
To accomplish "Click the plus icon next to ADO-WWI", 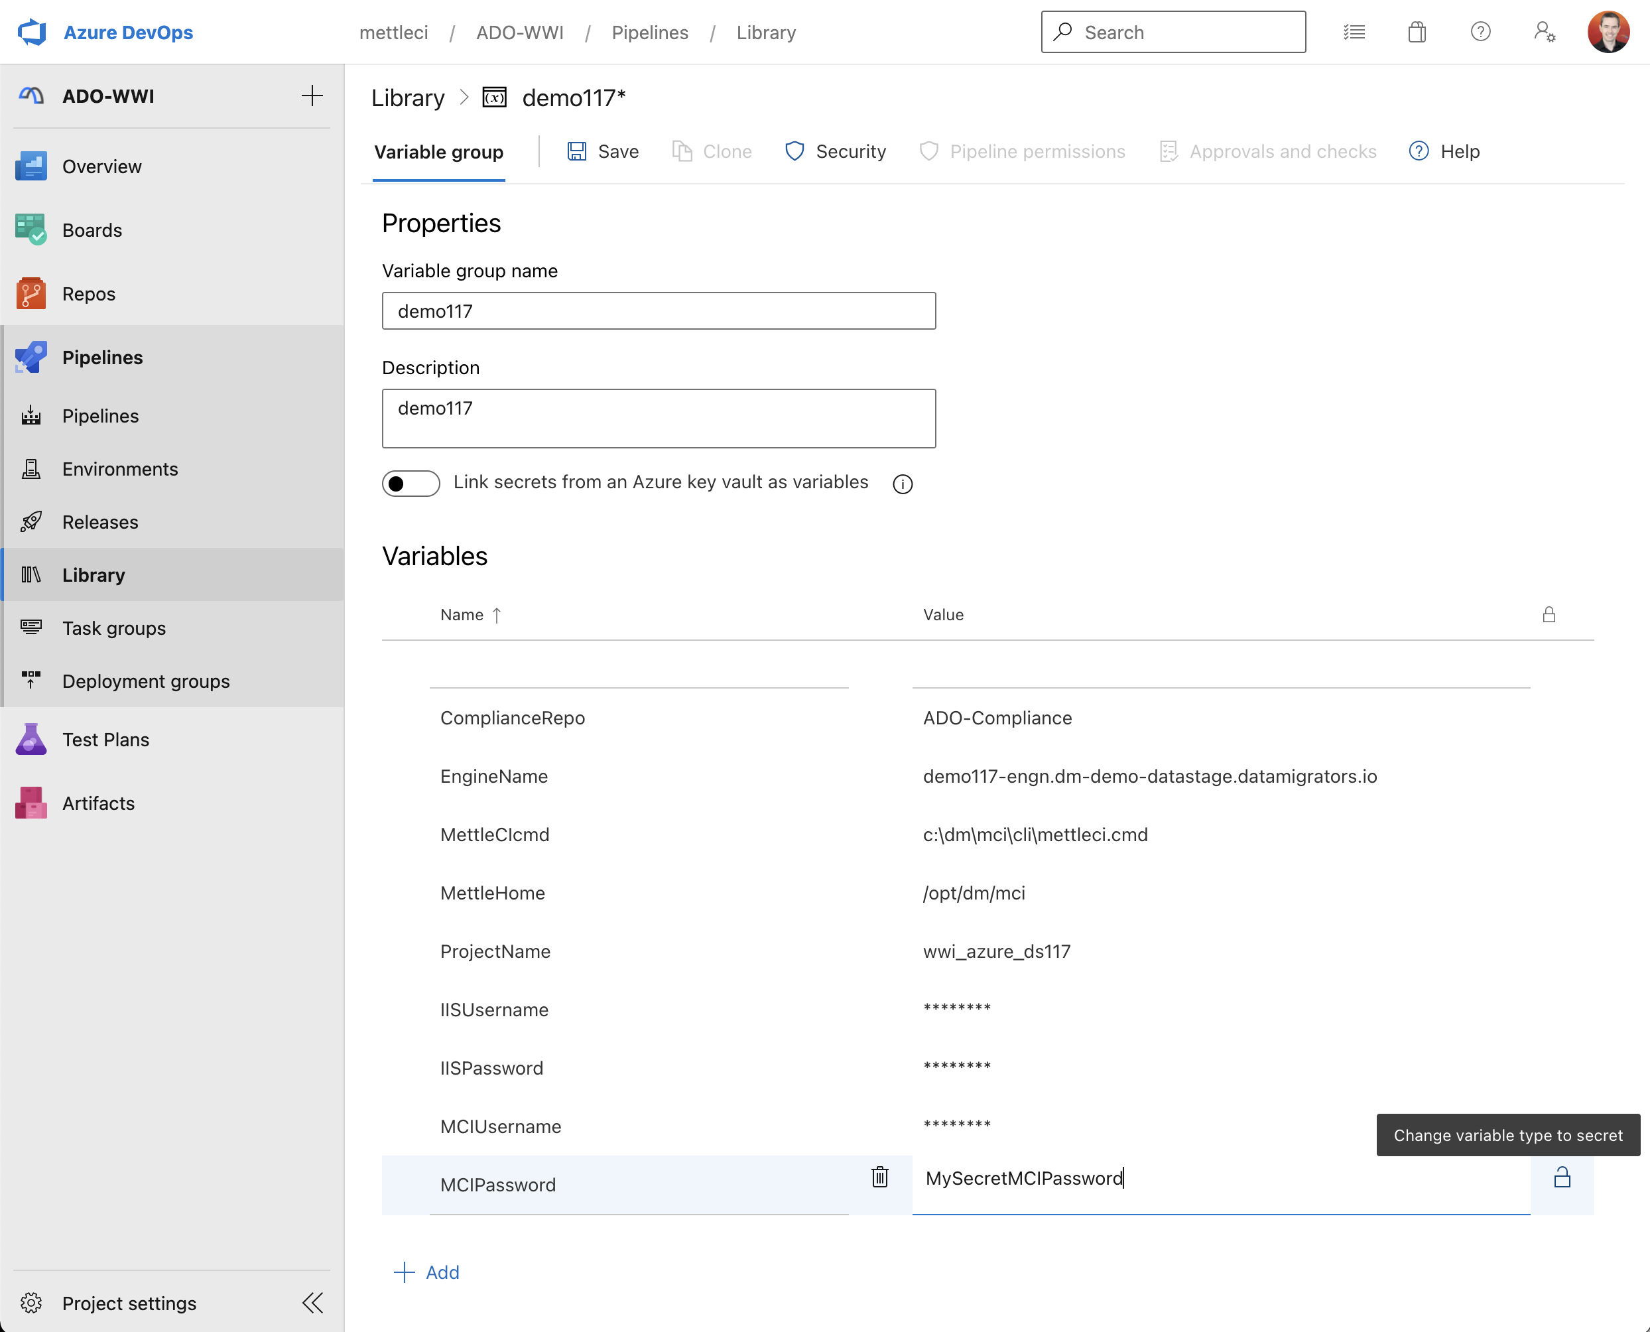I will (x=312, y=96).
